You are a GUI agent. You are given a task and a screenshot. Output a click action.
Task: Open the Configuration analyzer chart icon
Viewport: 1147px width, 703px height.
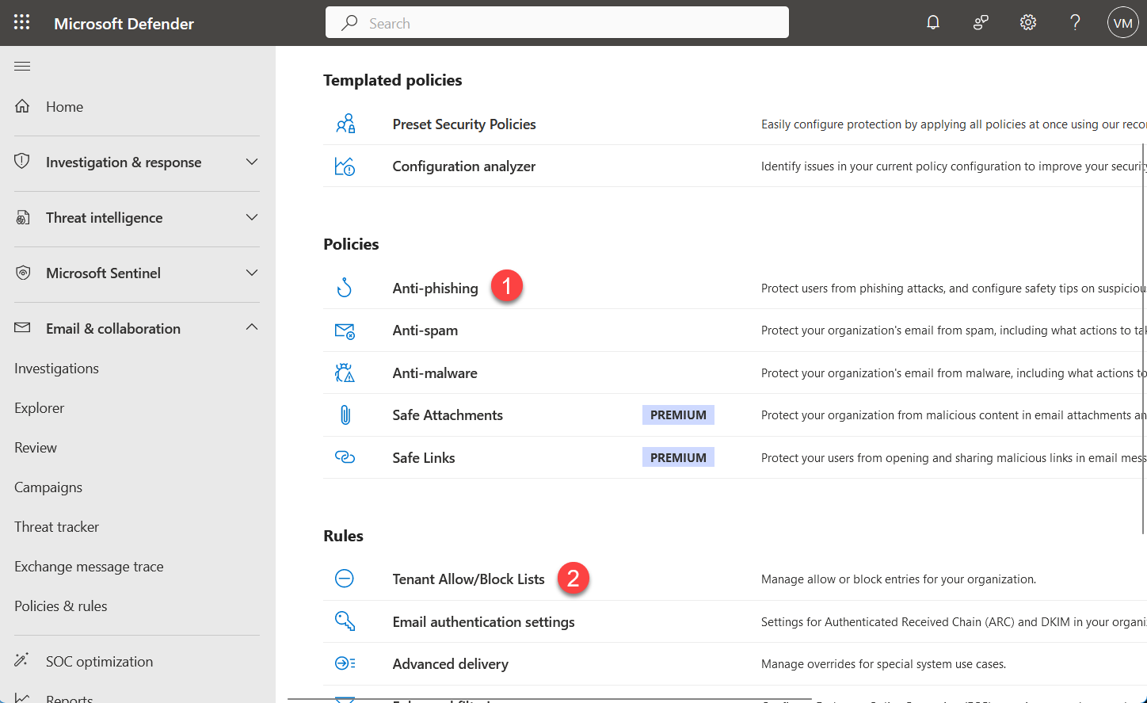[345, 166]
